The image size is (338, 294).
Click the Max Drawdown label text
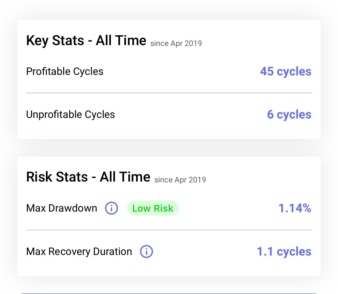pyautogui.click(x=62, y=208)
